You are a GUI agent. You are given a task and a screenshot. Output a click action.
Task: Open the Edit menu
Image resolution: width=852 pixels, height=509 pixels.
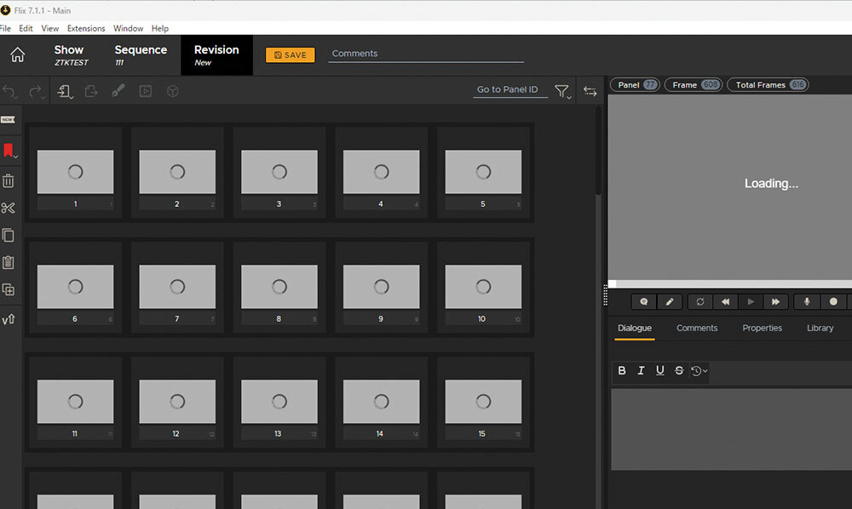click(26, 28)
